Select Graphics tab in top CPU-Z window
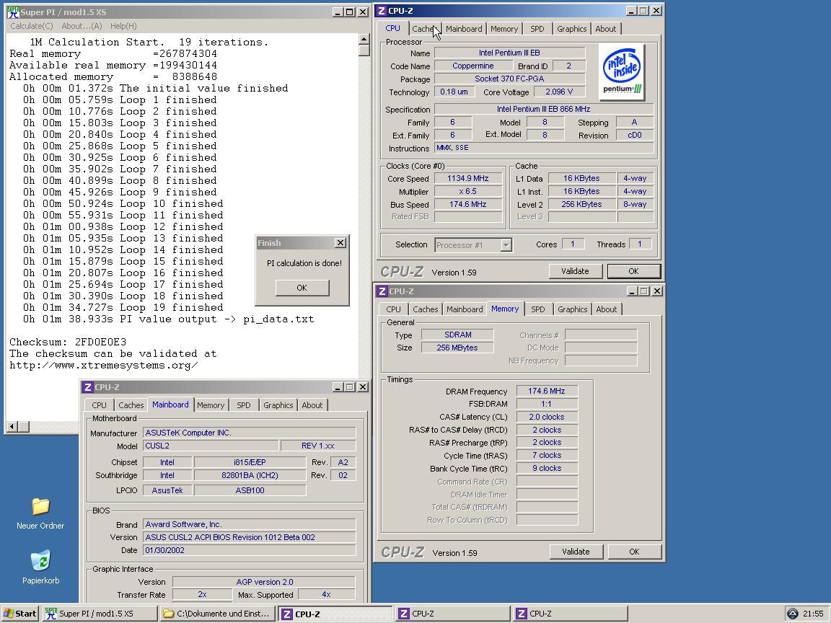 click(572, 29)
